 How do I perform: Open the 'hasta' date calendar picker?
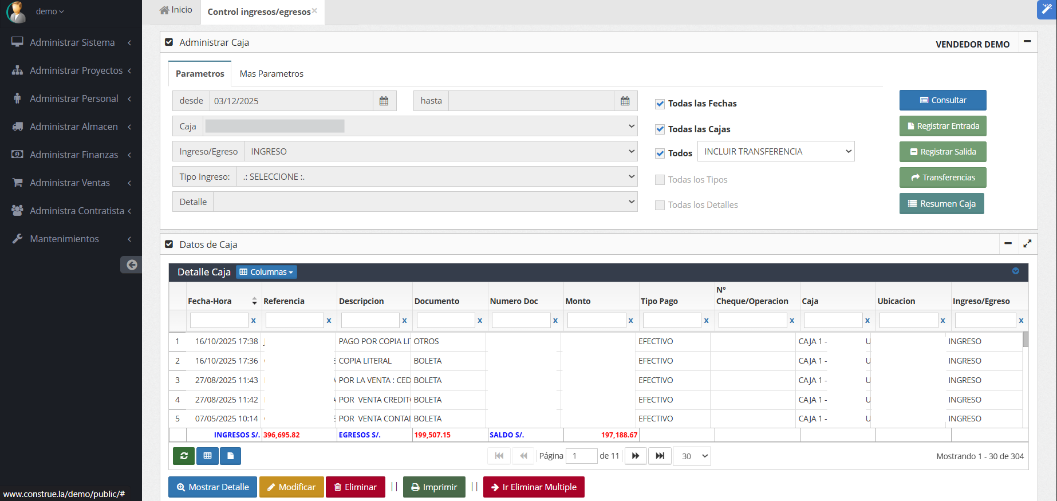point(625,101)
